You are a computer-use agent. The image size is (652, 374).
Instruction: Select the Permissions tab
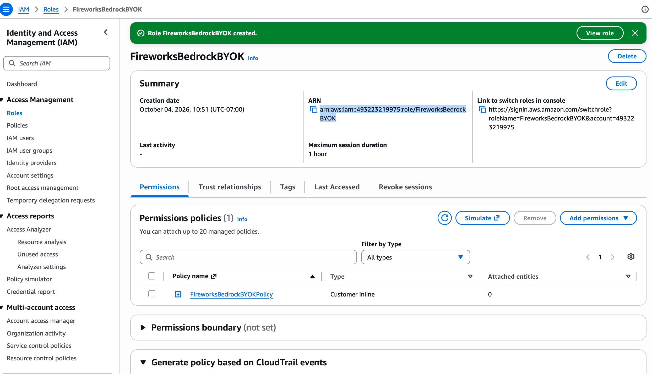159,187
